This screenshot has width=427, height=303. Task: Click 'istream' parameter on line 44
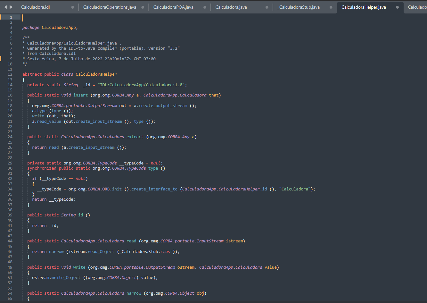234,241
